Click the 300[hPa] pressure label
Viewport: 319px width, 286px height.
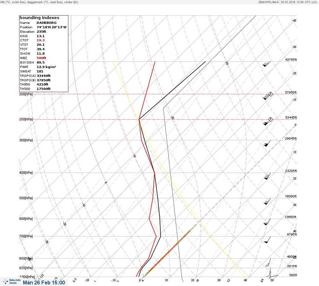(x=26, y=140)
